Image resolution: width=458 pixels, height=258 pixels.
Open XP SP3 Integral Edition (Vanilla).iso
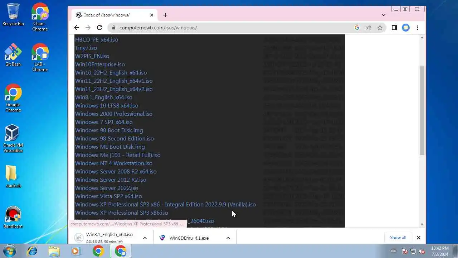(165, 204)
